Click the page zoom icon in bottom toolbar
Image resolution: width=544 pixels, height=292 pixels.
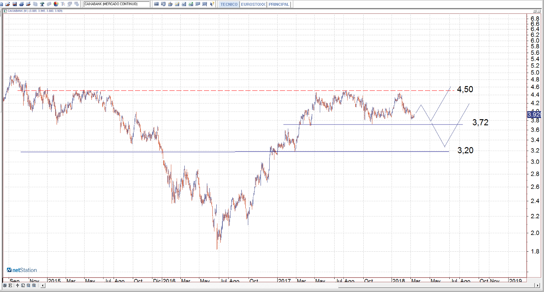pos(23,285)
